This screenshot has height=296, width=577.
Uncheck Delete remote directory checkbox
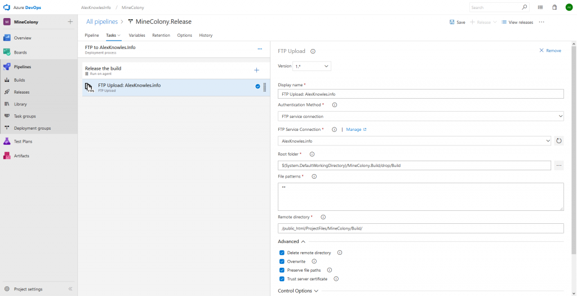tap(282, 253)
